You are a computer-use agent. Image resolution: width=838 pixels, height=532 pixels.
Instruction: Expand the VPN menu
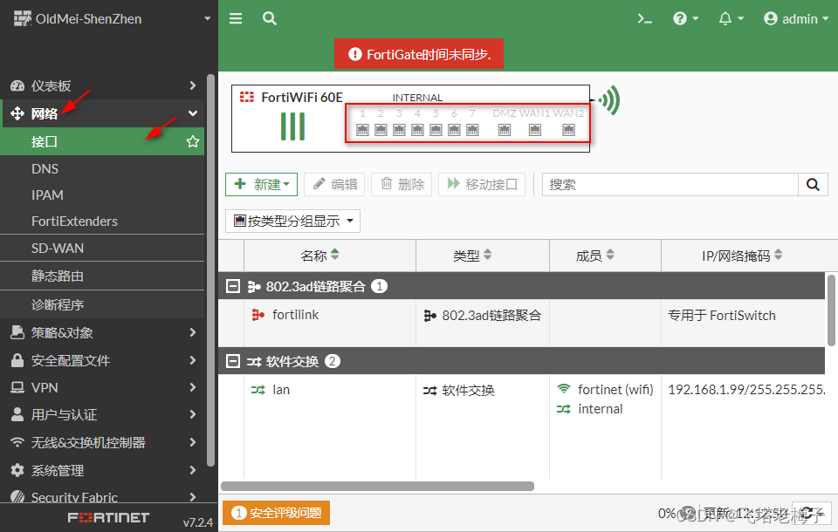pos(103,388)
